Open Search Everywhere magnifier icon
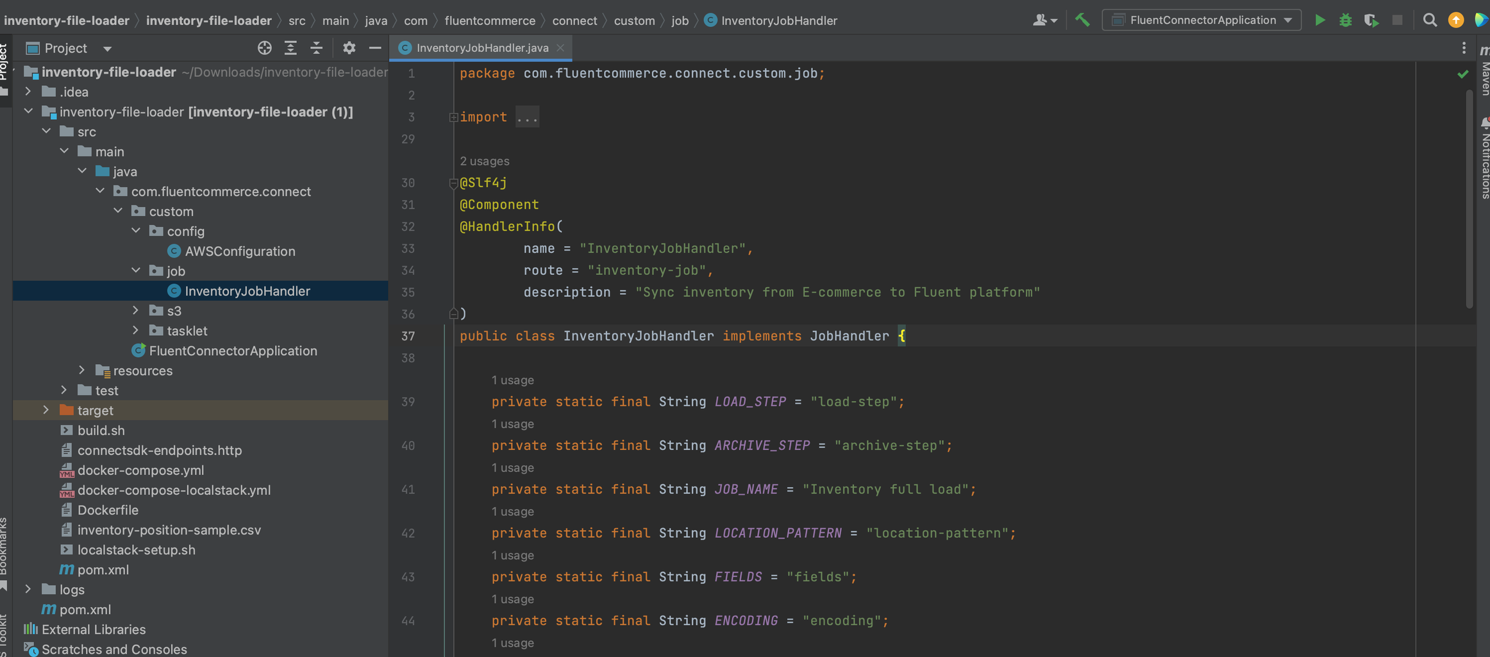Screen dimensions: 1490x657 (x=1429, y=21)
